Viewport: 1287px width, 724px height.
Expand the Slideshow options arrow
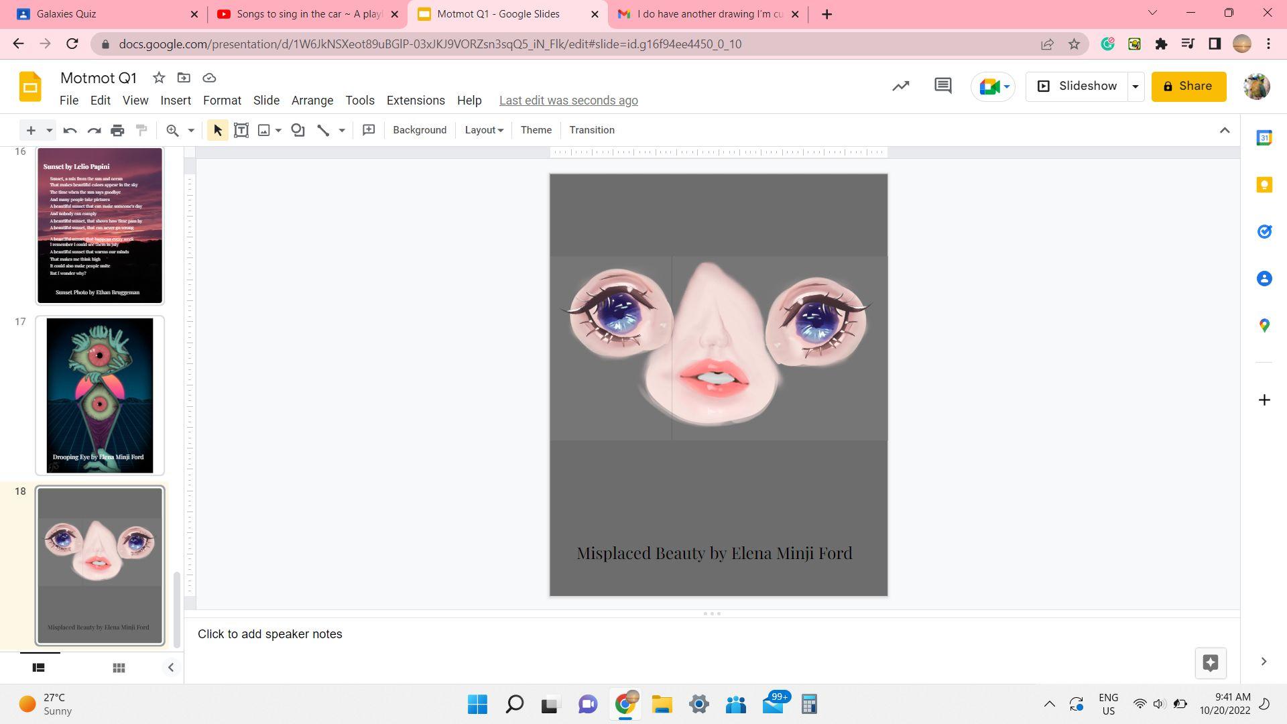1135,86
